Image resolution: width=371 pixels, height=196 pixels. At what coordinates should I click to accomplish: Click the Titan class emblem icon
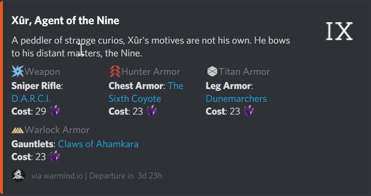(x=212, y=71)
